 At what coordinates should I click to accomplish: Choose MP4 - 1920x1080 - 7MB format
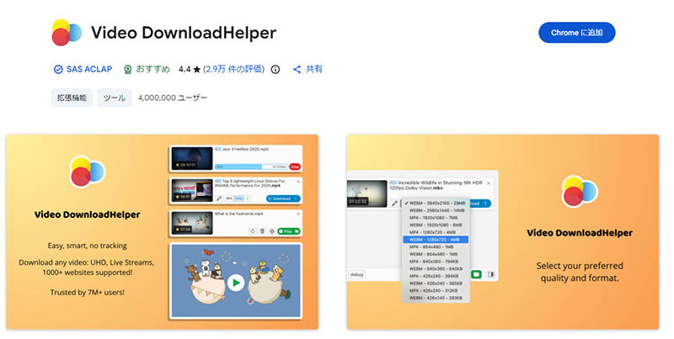(436, 218)
